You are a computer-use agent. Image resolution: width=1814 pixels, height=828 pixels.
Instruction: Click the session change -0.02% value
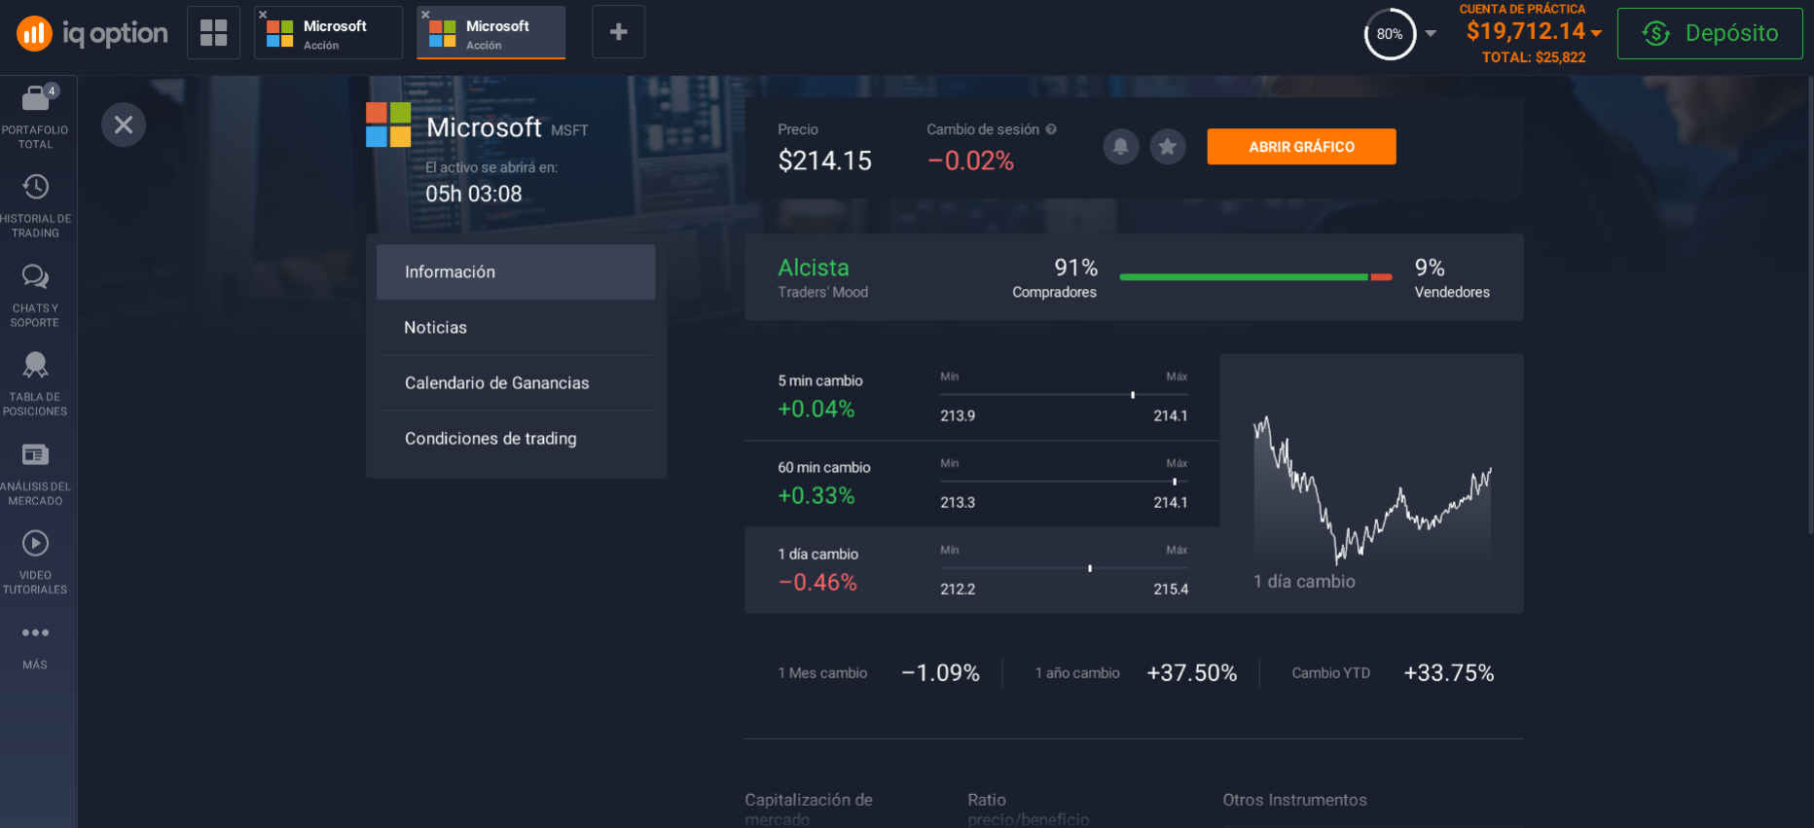point(970,161)
